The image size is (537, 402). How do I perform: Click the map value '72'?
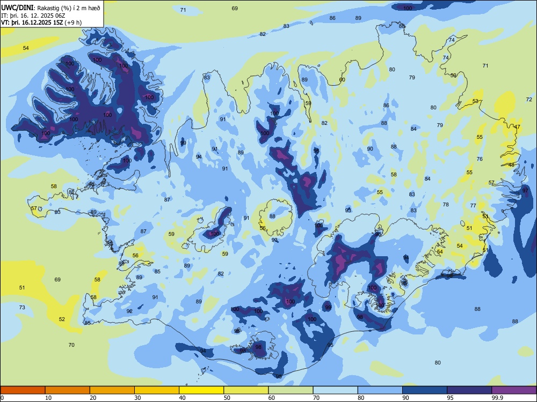529,100
